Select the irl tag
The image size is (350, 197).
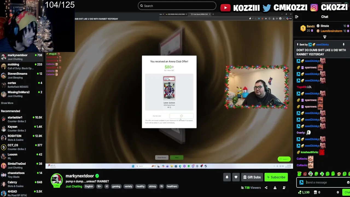(x=107, y=187)
